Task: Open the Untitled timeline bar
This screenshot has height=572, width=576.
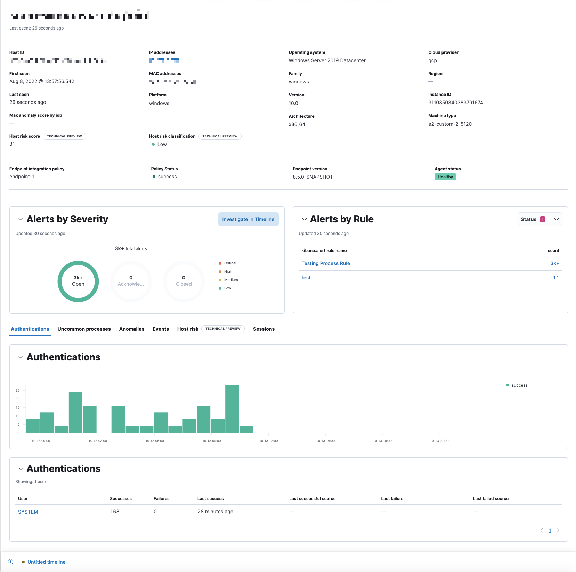Action: pos(47,562)
